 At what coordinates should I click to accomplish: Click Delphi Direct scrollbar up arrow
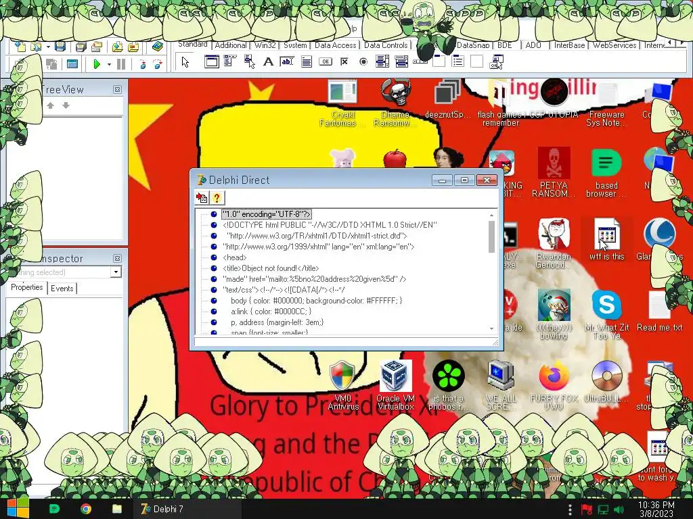tap(491, 216)
